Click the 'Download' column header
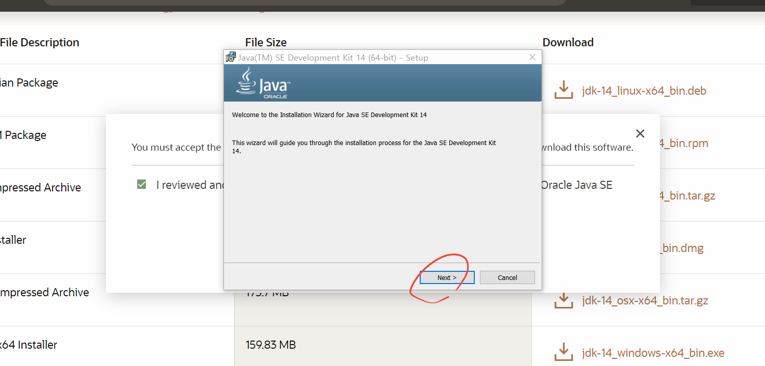This screenshot has height=366, width=765. tap(568, 42)
